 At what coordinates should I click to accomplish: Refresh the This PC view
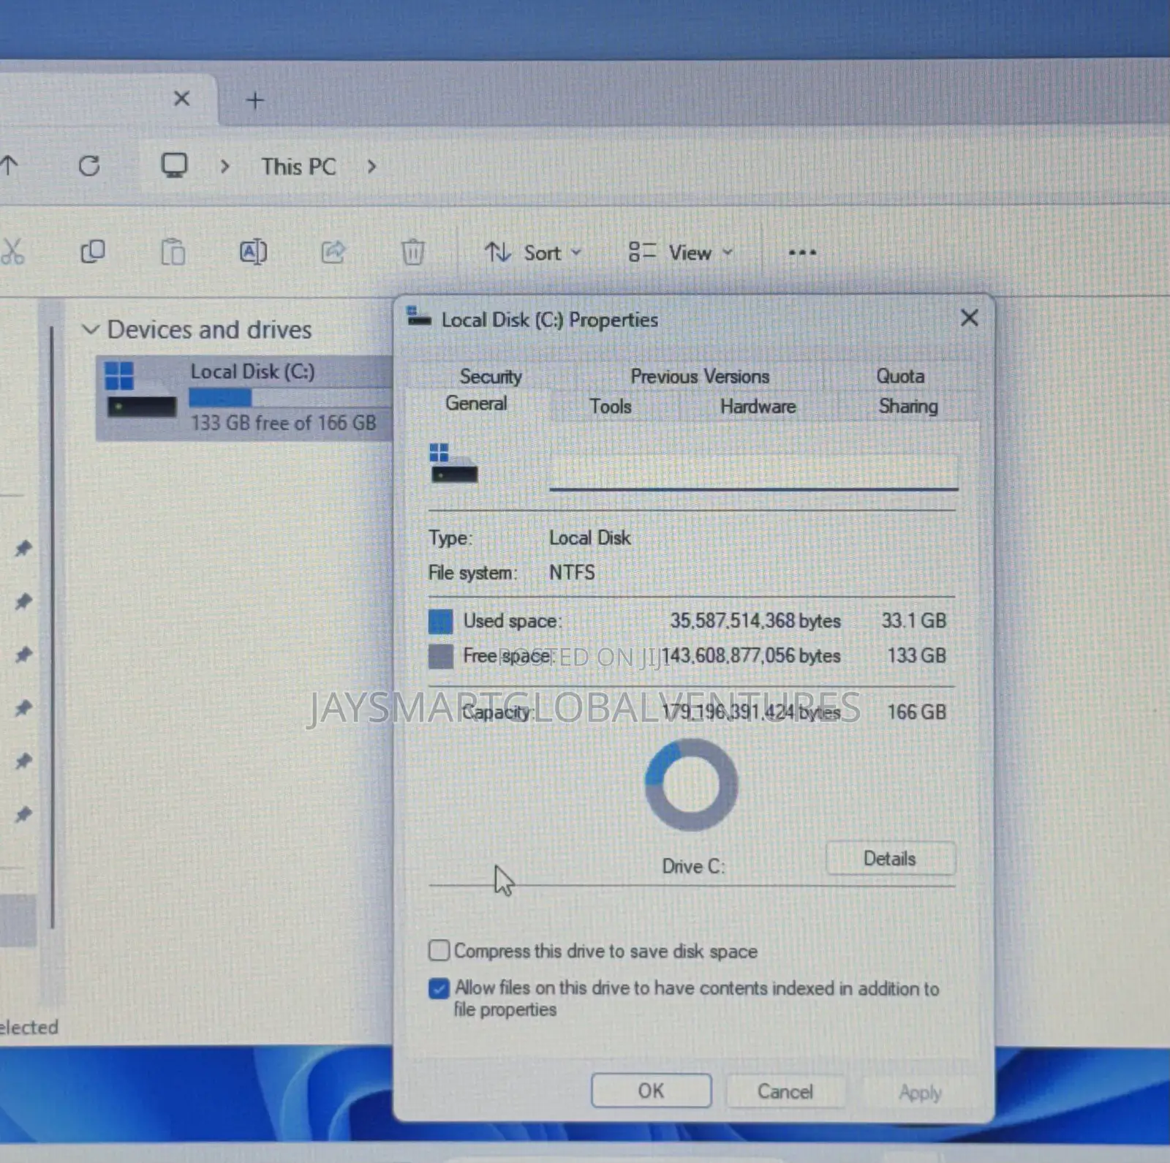pos(89,166)
